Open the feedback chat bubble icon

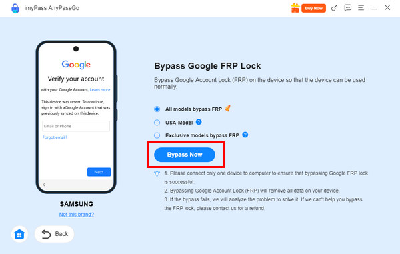click(348, 8)
